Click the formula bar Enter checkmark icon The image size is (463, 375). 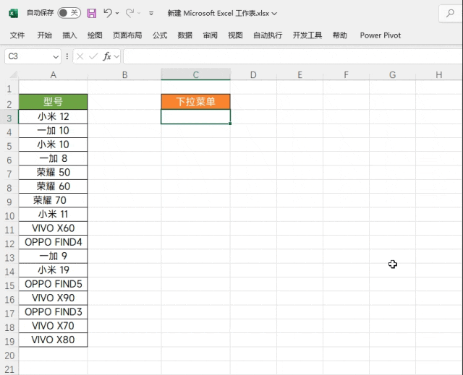pos(93,56)
